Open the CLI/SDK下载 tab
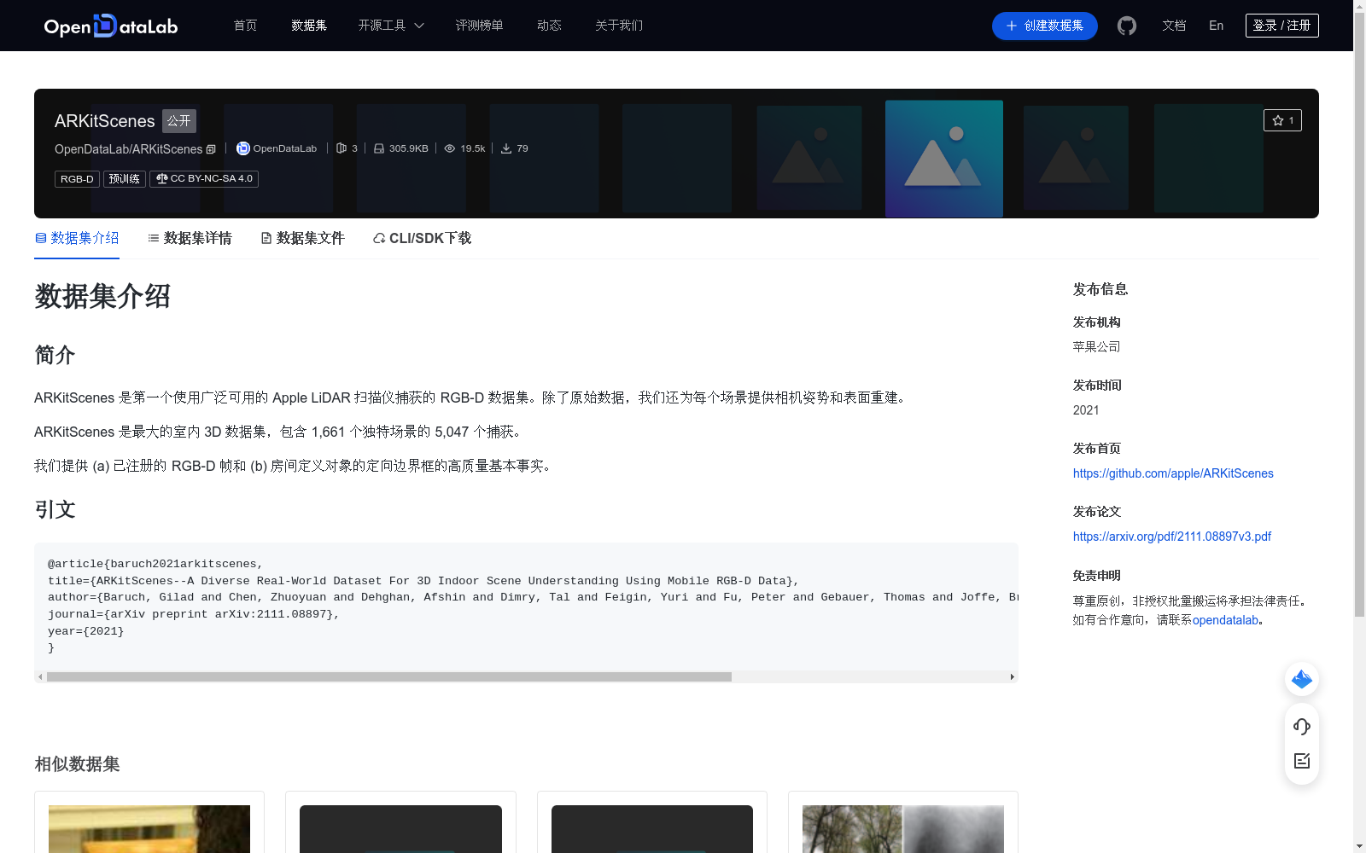Viewport: 1366px width, 853px height. point(422,238)
